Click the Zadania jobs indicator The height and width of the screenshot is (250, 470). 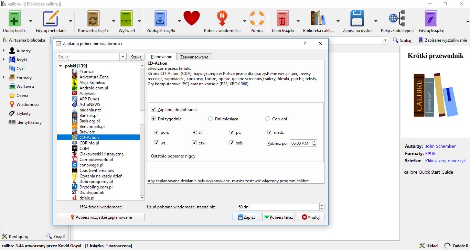(x=456, y=246)
